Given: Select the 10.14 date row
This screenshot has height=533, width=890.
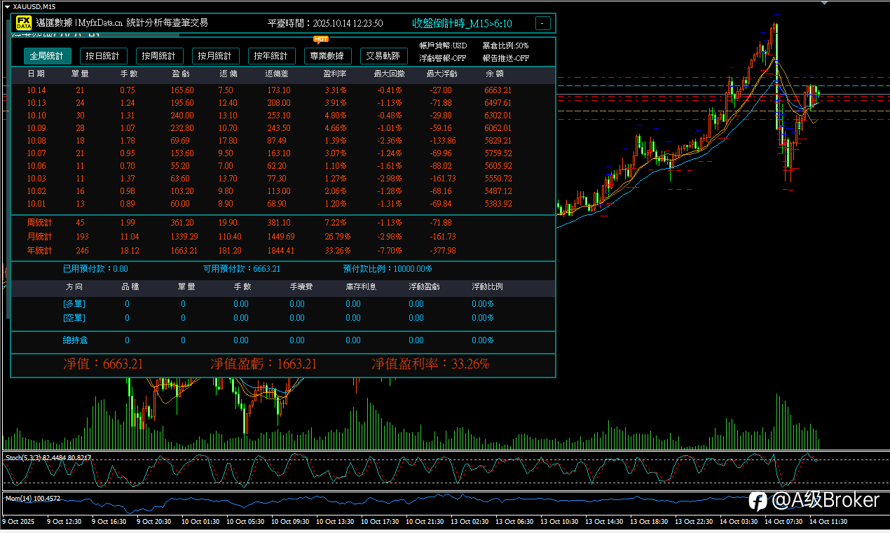Looking at the screenshot, I should pos(36,90).
